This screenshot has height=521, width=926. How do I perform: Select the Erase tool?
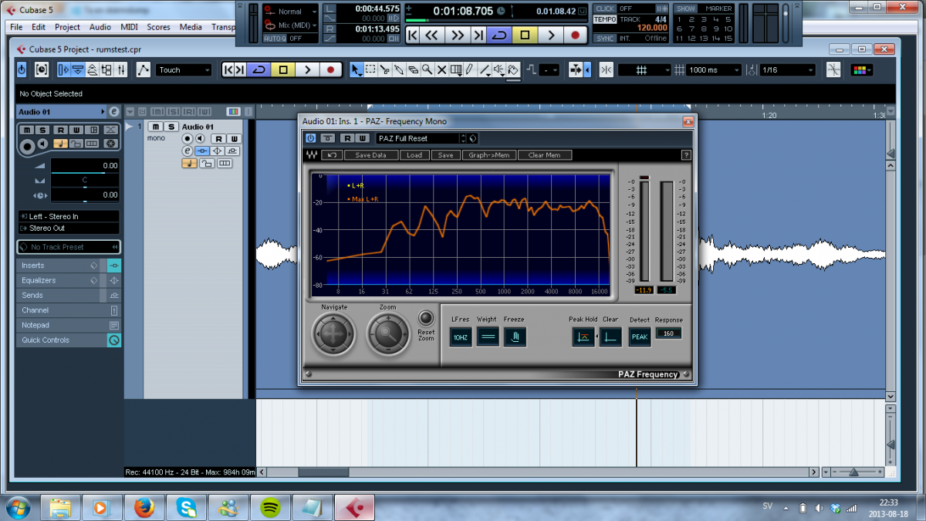[x=413, y=69]
